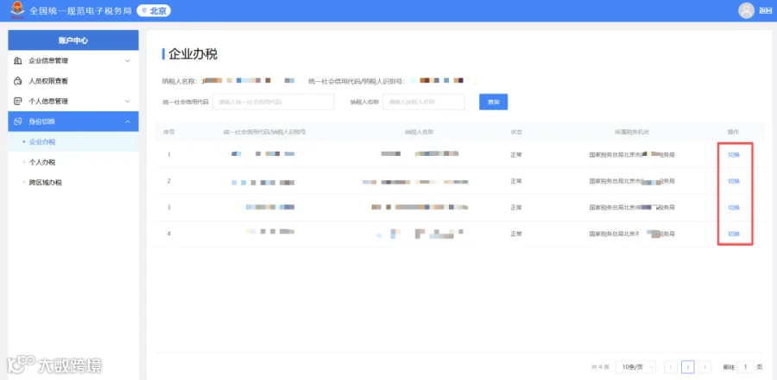The width and height of the screenshot is (777, 380).
Task: Click 切换 link in row 1
Action: click(734, 155)
